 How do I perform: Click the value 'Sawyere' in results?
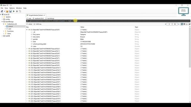click(83, 34)
